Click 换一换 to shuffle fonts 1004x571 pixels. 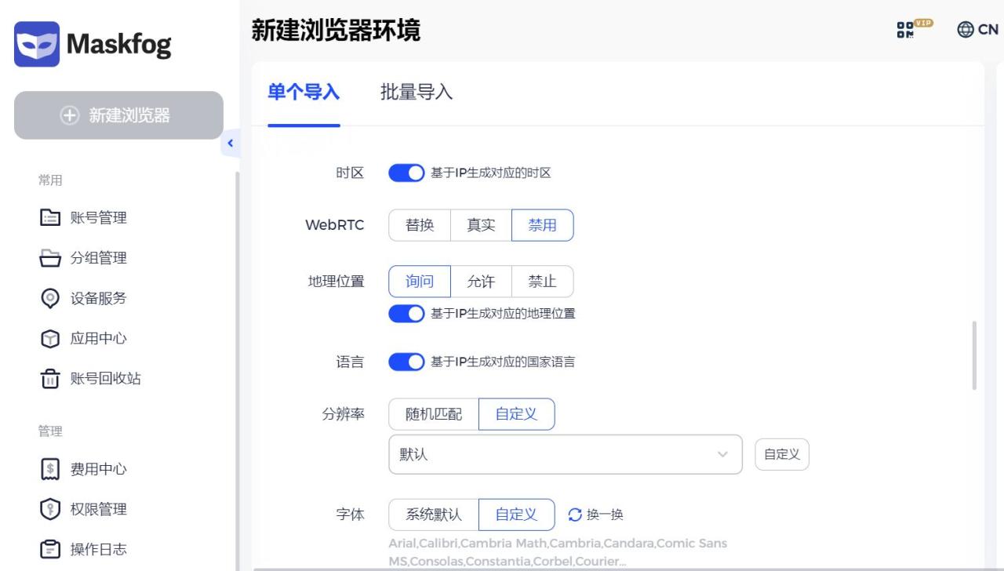595,515
